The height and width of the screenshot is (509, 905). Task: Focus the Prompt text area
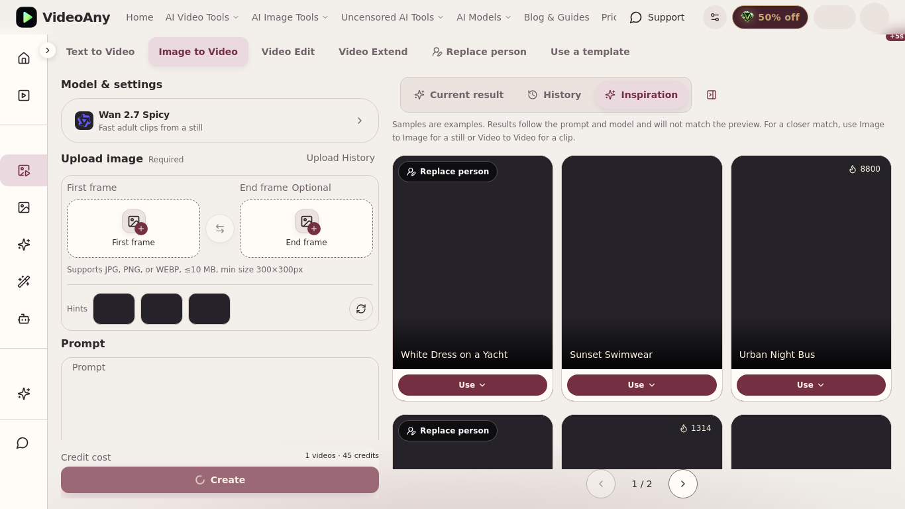pos(220,399)
